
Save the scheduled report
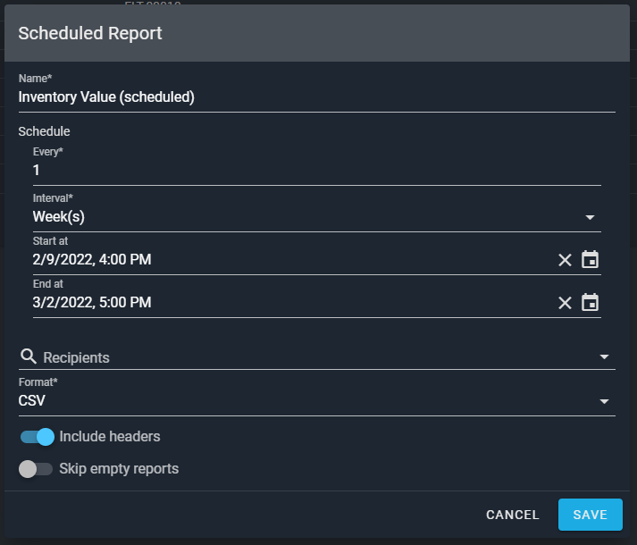(590, 515)
